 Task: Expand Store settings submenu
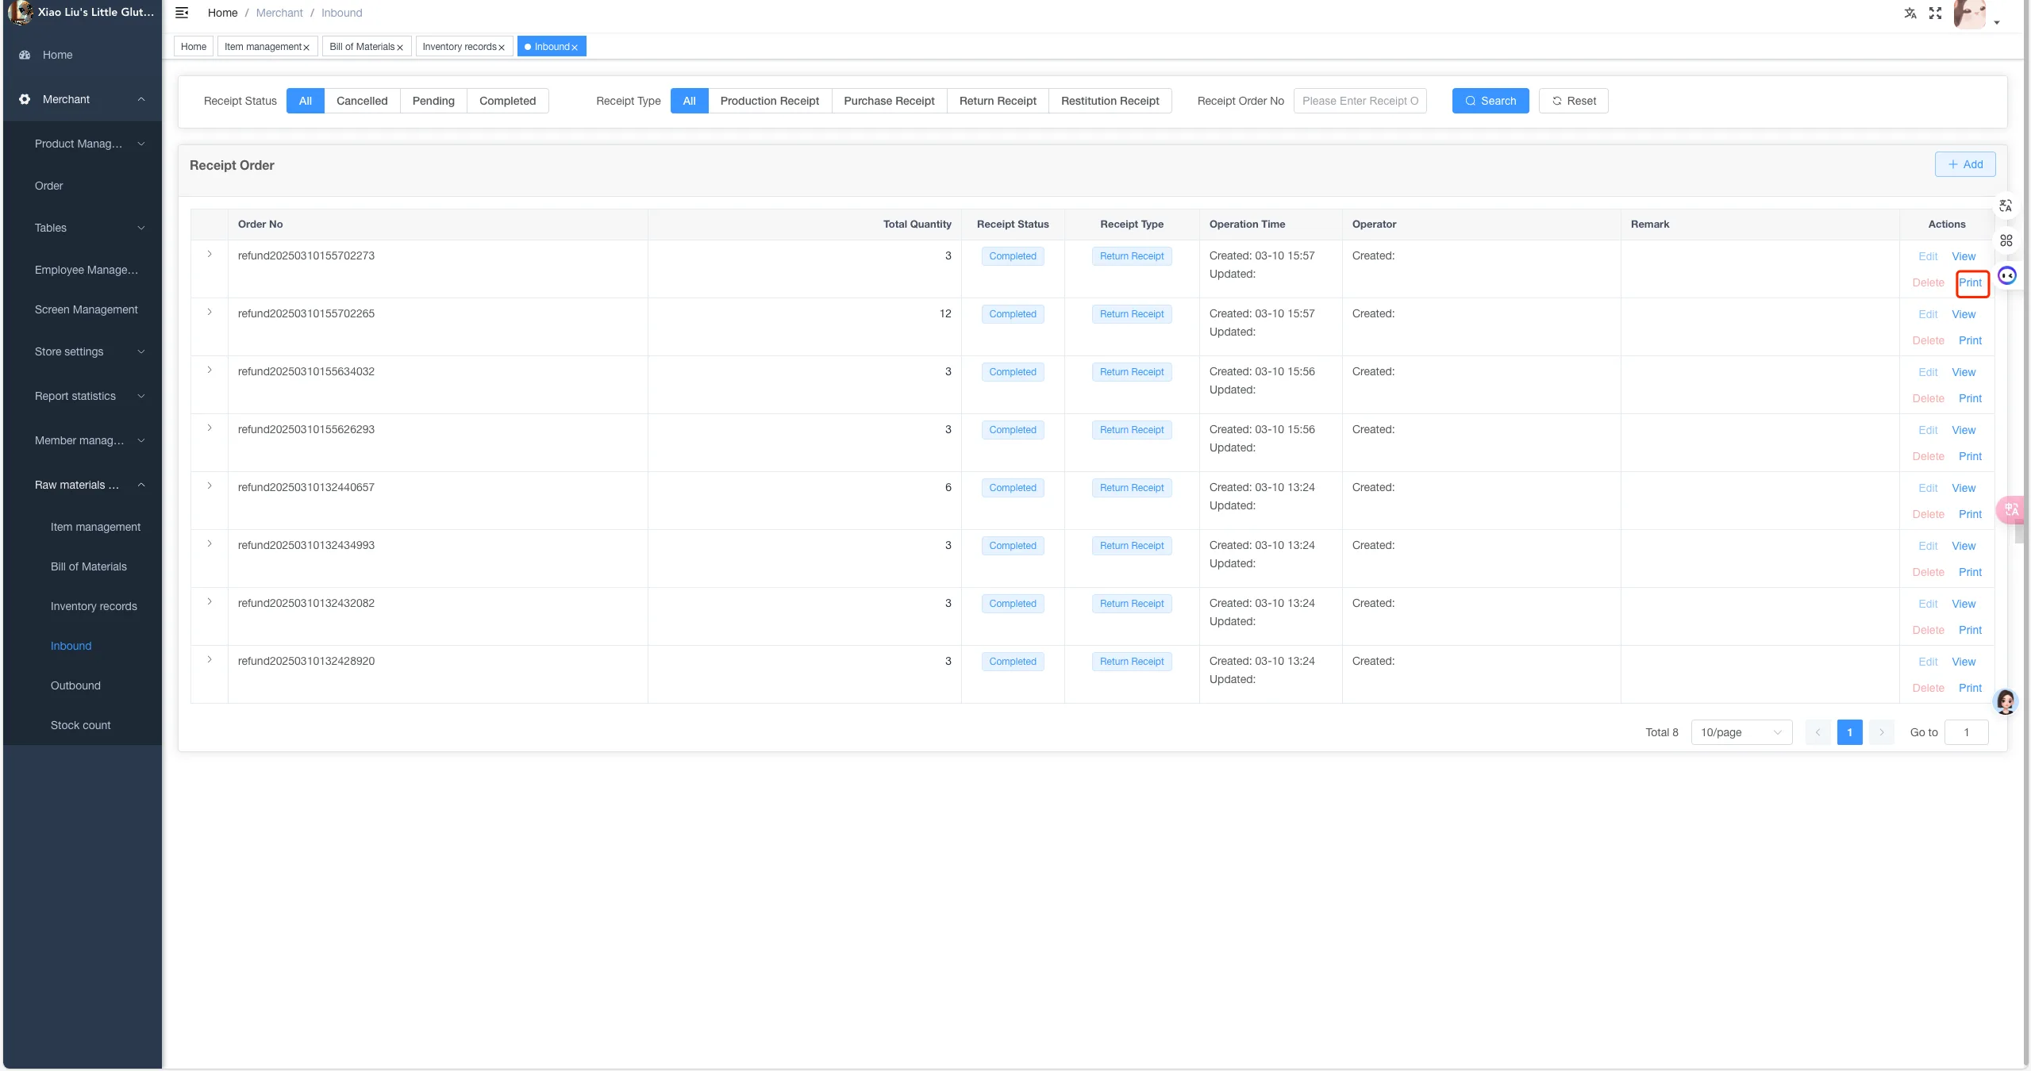[x=83, y=351]
